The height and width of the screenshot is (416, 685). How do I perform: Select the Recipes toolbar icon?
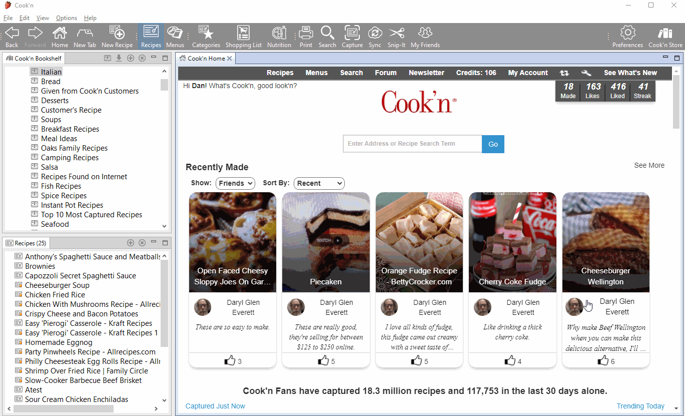coord(151,37)
